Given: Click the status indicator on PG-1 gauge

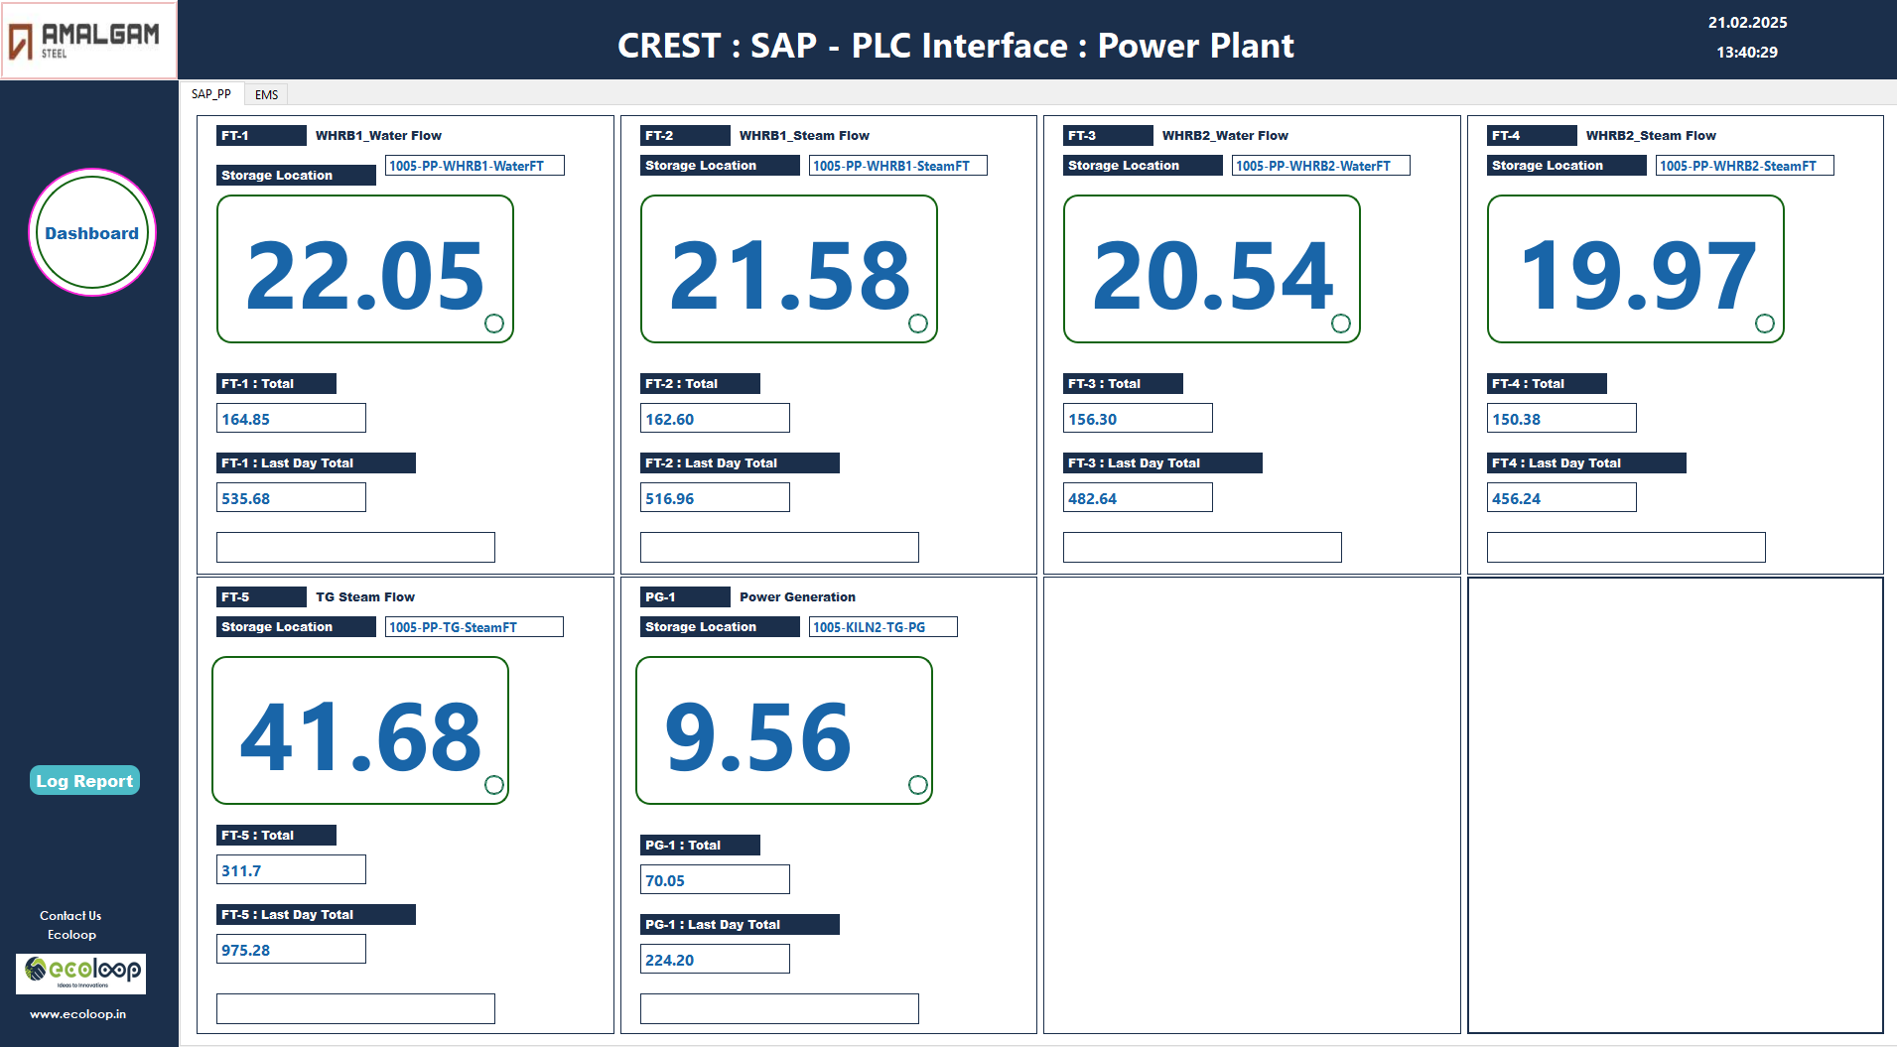Looking at the screenshot, I should pyautogui.click(x=916, y=784).
